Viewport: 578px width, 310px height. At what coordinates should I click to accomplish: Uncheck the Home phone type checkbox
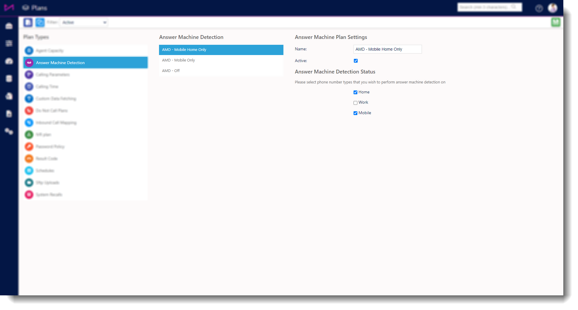[355, 92]
